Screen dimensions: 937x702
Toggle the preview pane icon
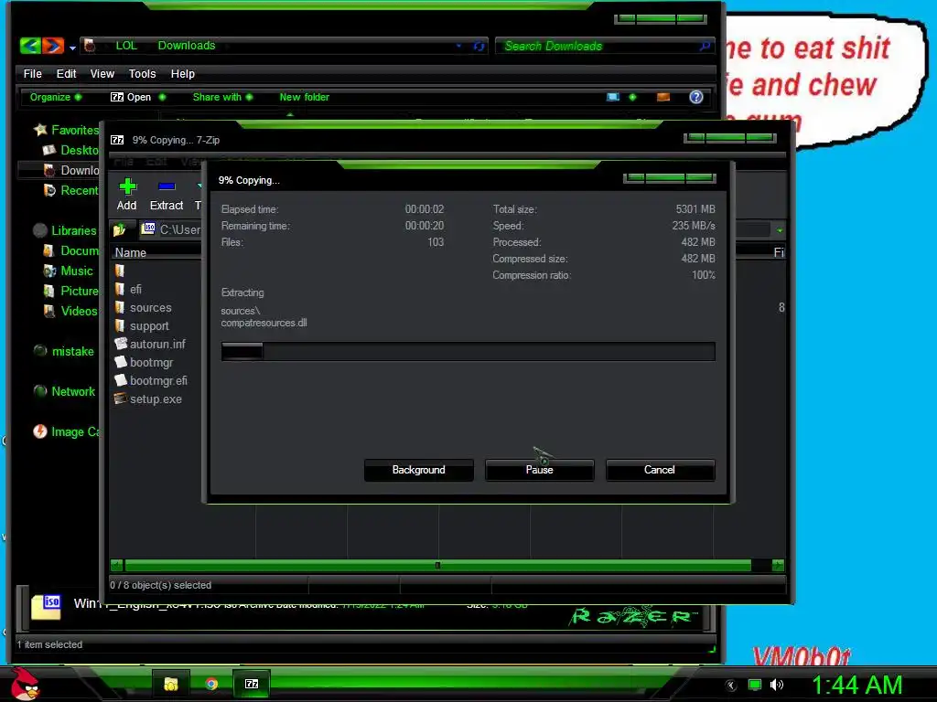pyautogui.click(x=663, y=97)
